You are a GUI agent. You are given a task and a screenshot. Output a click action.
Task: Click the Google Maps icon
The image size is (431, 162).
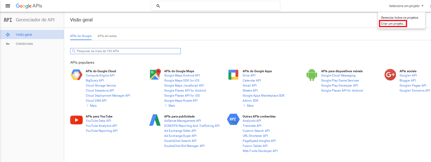pos(155,74)
